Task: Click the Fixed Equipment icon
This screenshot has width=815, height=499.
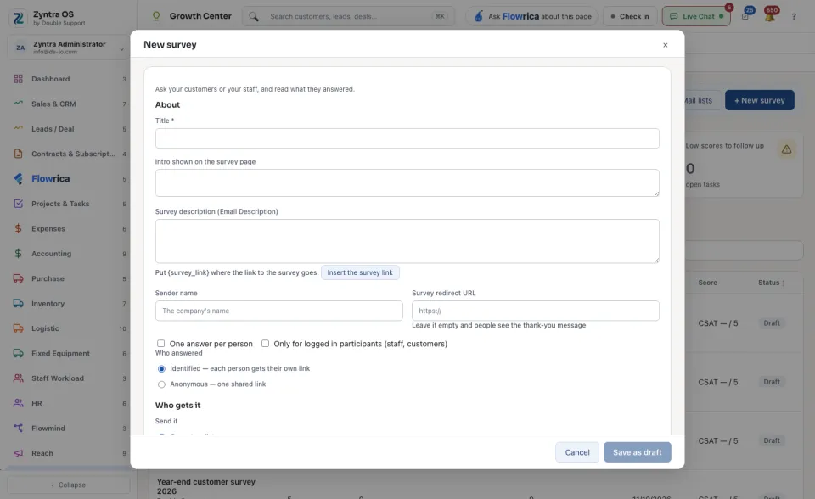Action: point(18,353)
